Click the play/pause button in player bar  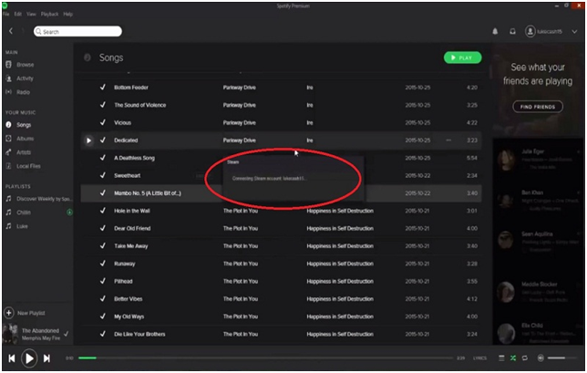(x=29, y=358)
